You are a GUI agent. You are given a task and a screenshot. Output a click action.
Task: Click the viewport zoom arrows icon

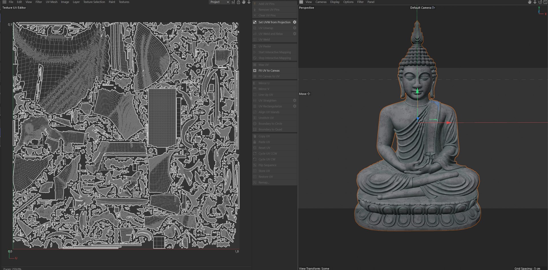[535, 2]
